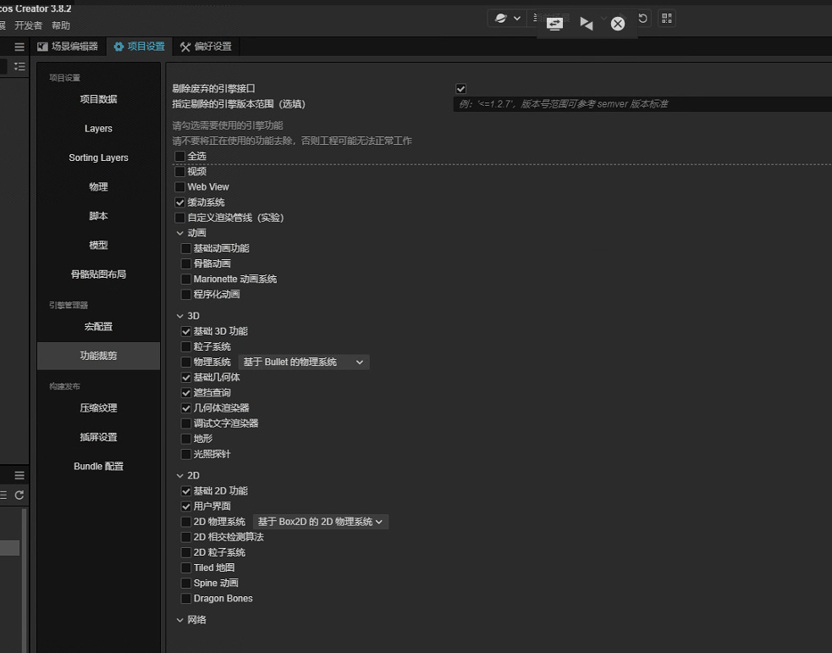Viewport: 832px width, 653px height.
Task: Select Sorting Layers in sidebar
Action: tap(98, 158)
